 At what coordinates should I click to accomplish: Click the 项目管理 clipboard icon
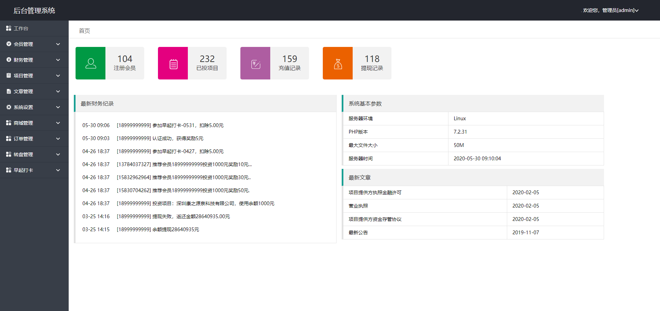coord(9,76)
